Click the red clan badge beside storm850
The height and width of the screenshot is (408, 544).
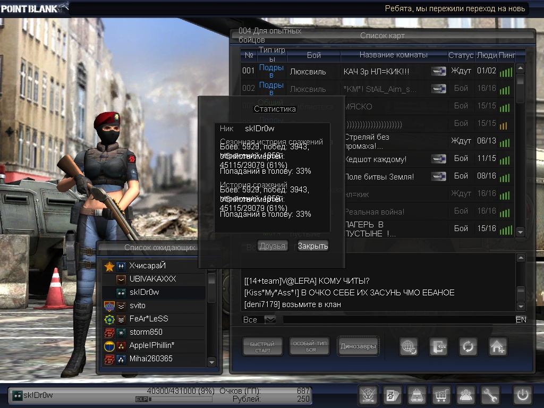tap(109, 333)
